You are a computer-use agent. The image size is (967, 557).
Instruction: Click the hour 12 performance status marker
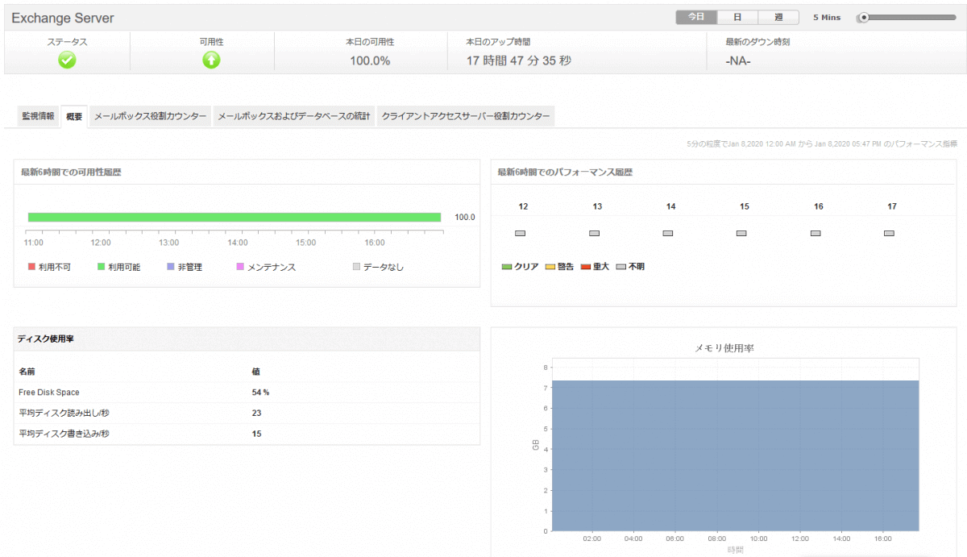(520, 233)
